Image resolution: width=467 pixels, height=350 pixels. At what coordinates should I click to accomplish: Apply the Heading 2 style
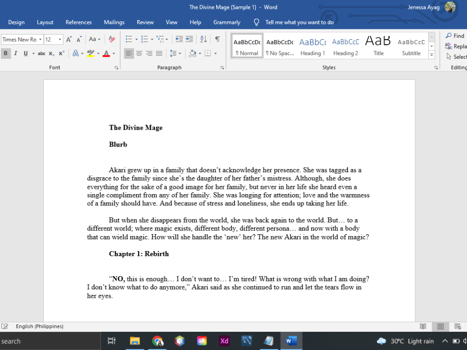346,46
